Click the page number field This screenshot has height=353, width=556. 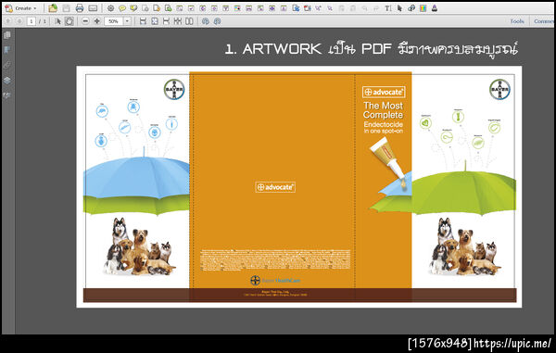32,21
